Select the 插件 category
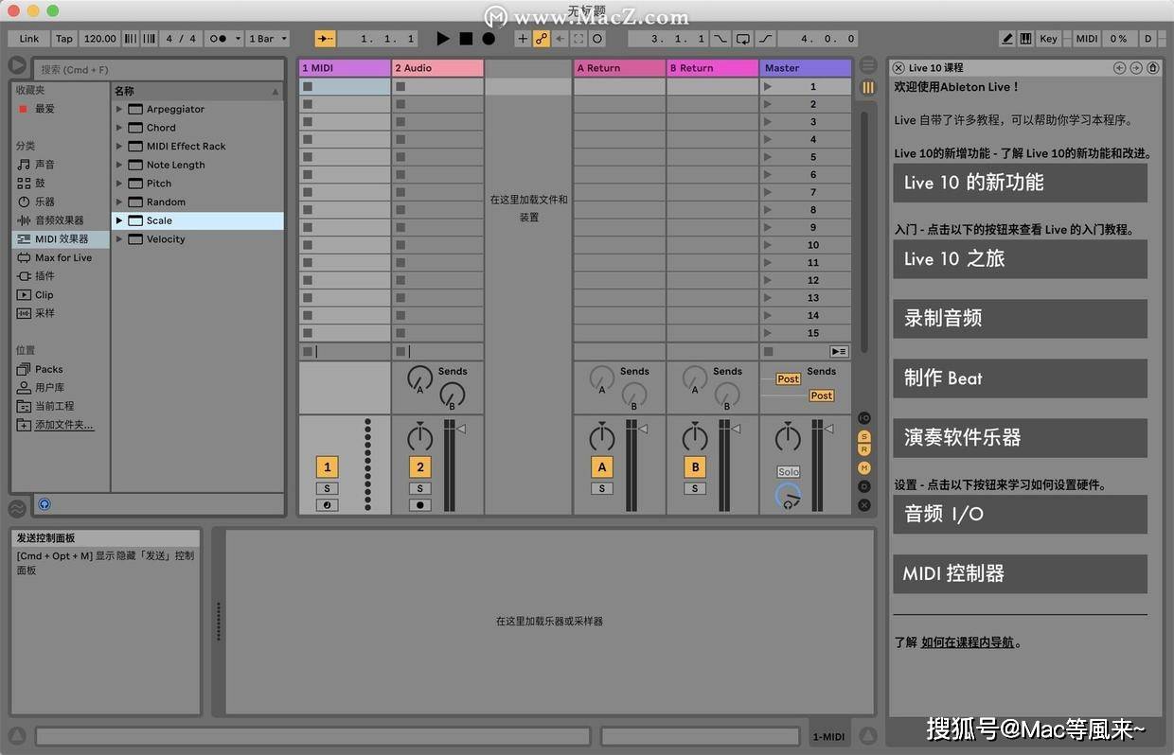The width and height of the screenshot is (1174, 755). [x=44, y=276]
